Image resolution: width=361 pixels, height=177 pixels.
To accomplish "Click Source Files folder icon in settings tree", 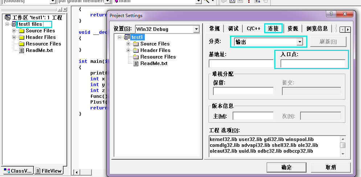I will point(136,44).
